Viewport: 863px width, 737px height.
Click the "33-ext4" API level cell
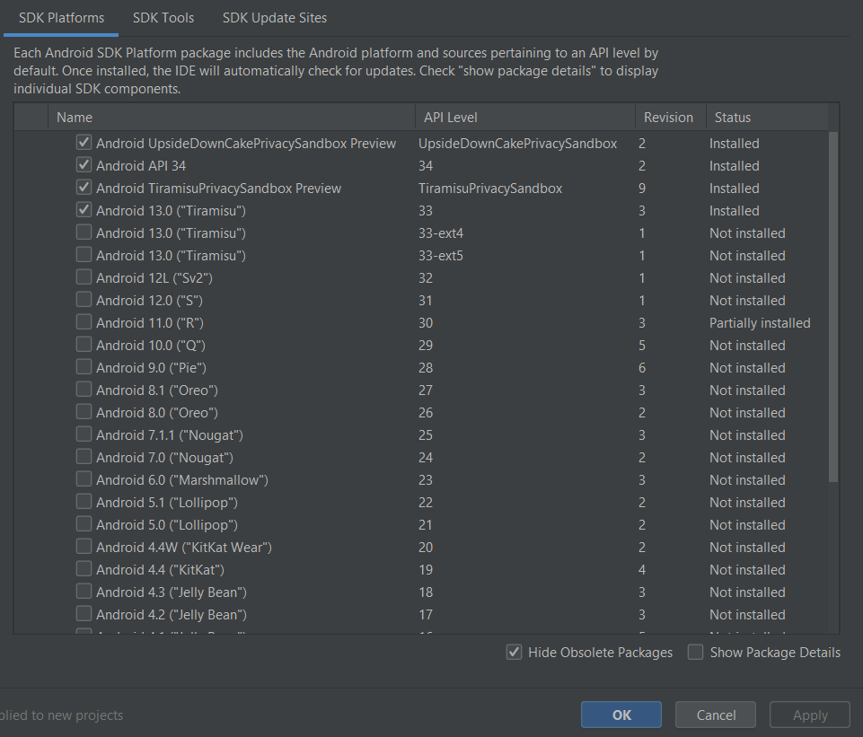(x=441, y=233)
